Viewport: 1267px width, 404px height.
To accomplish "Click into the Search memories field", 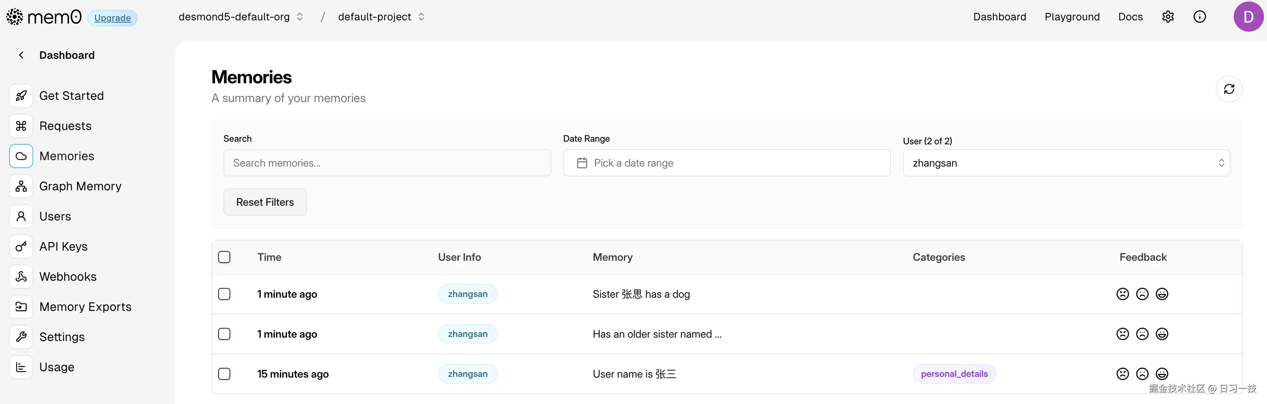I will click(x=387, y=163).
